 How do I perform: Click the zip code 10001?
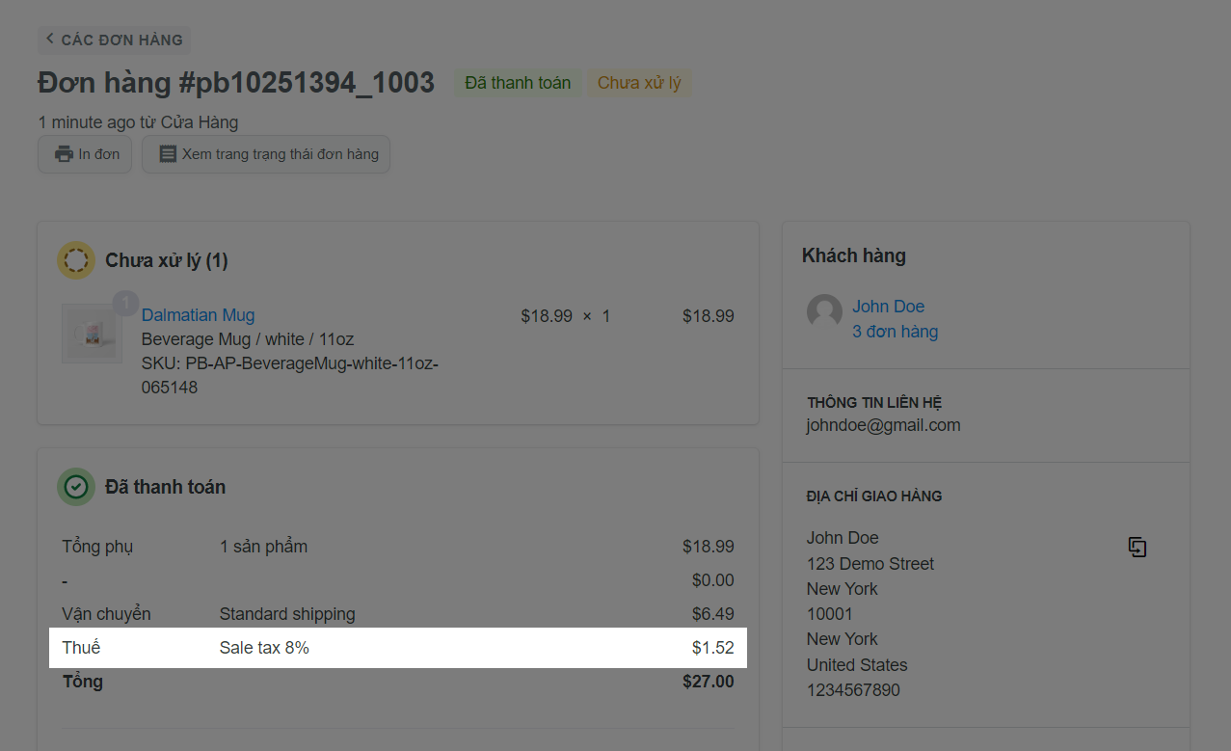tap(829, 614)
